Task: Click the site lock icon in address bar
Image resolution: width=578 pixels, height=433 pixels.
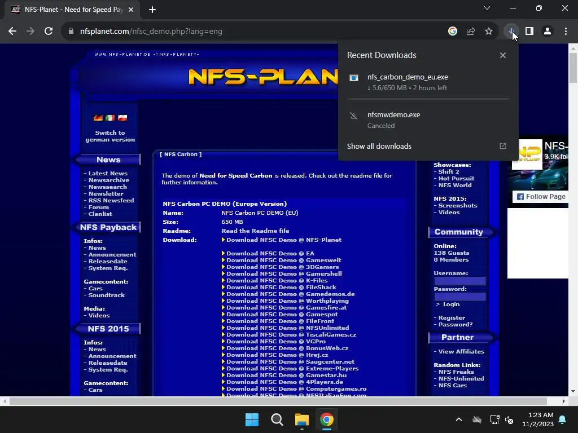Action: point(71,32)
